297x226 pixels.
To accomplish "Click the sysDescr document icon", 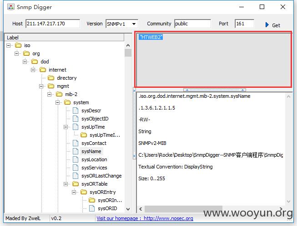I will coord(76,111).
